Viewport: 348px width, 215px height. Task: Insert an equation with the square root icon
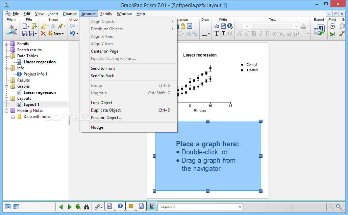pos(217,26)
